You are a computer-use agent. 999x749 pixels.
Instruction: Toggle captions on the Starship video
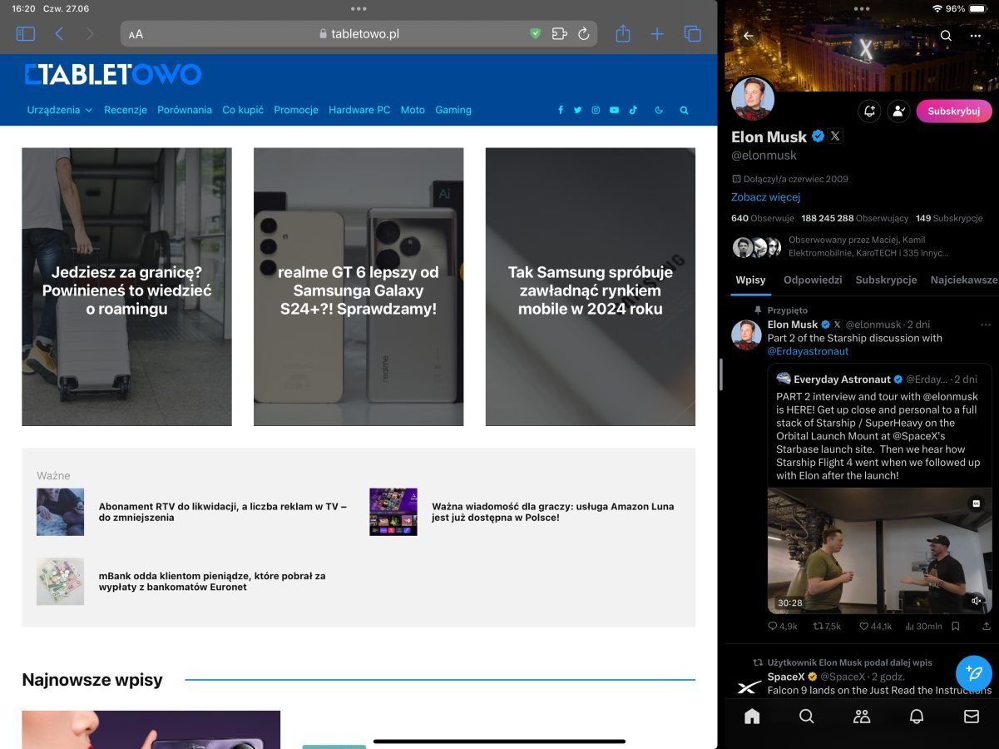pyautogui.click(x=977, y=503)
